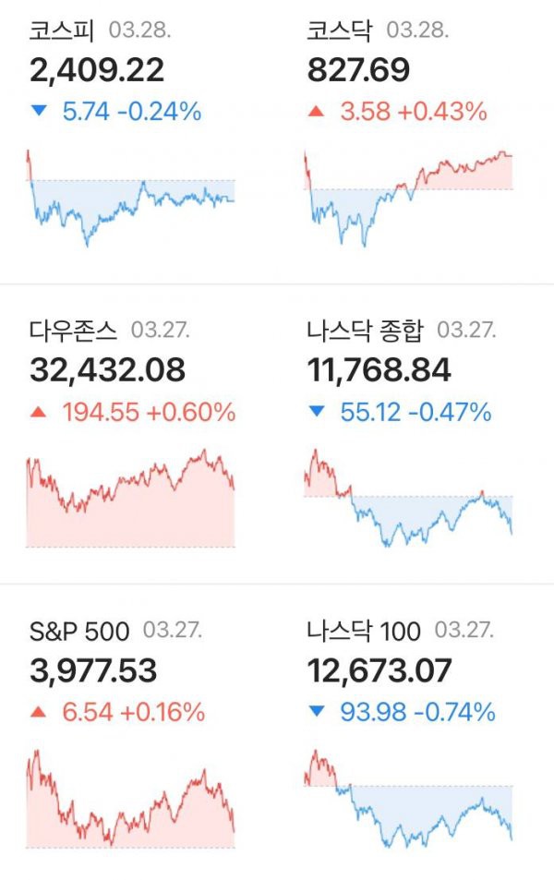Open the 나스닥 종합 intraday chart
The height and width of the screenshot is (880, 554).
pyautogui.click(x=408, y=498)
